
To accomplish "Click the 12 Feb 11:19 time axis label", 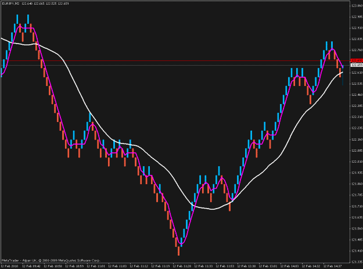I will point(160,266).
